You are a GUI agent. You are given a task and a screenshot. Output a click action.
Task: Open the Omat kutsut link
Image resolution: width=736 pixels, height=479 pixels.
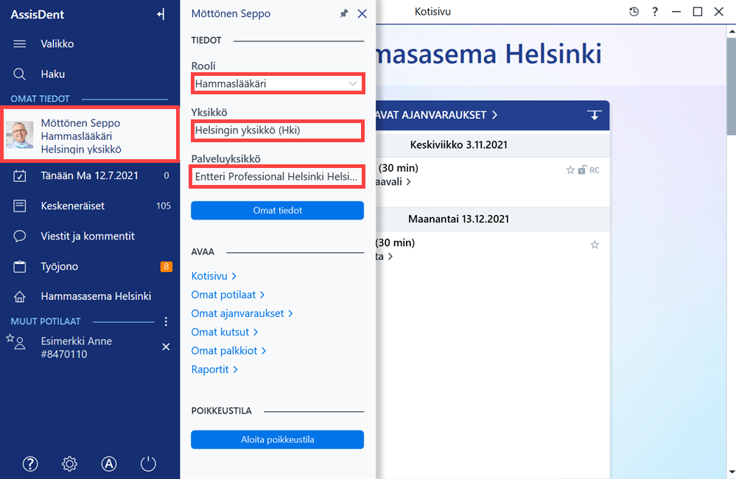(x=225, y=332)
